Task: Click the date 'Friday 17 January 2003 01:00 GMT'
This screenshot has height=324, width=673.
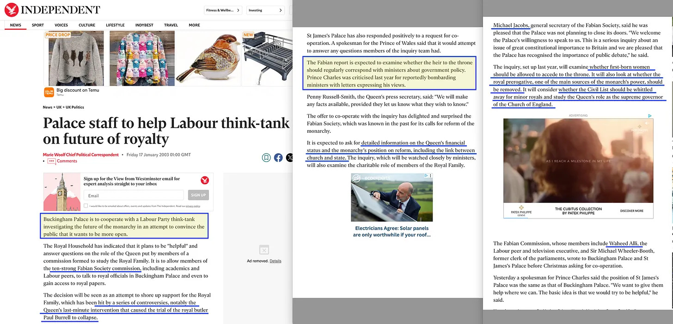Action: point(159,155)
